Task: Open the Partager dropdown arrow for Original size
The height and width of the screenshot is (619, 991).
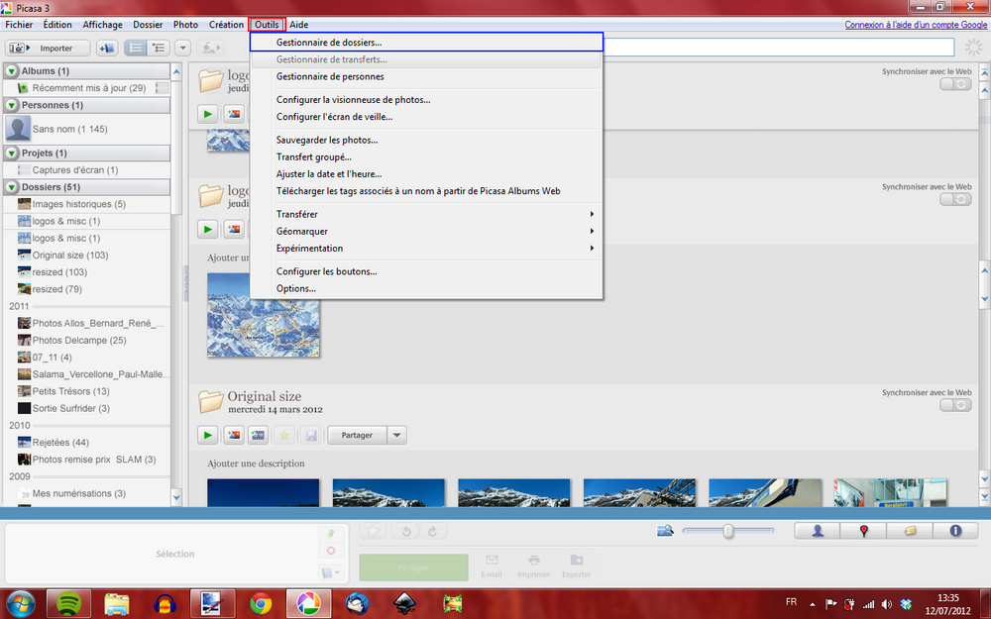Action: click(397, 435)
